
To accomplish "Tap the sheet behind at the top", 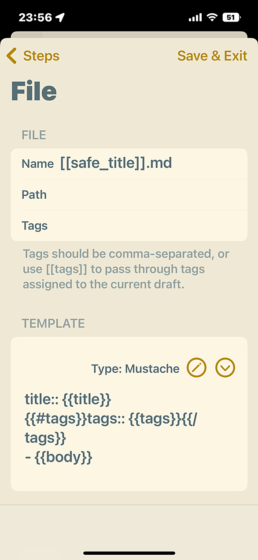I will coord(129,35).
